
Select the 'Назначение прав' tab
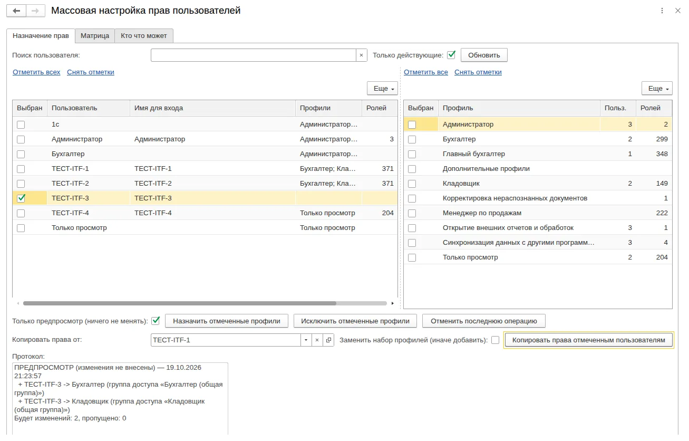(41, 36)
